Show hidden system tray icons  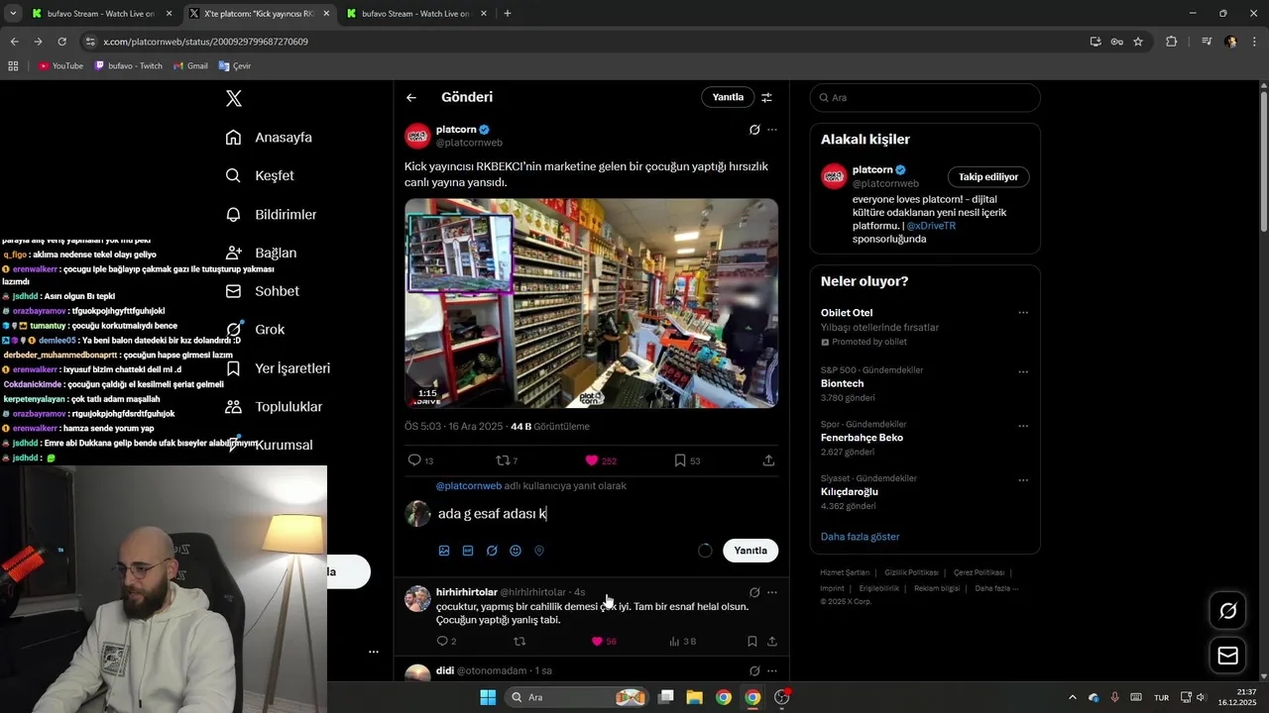point(1072,697)
